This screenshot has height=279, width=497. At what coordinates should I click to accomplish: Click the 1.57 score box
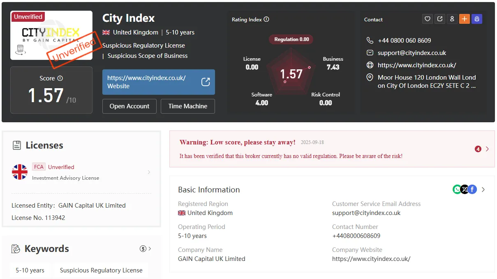click(51, 90)
